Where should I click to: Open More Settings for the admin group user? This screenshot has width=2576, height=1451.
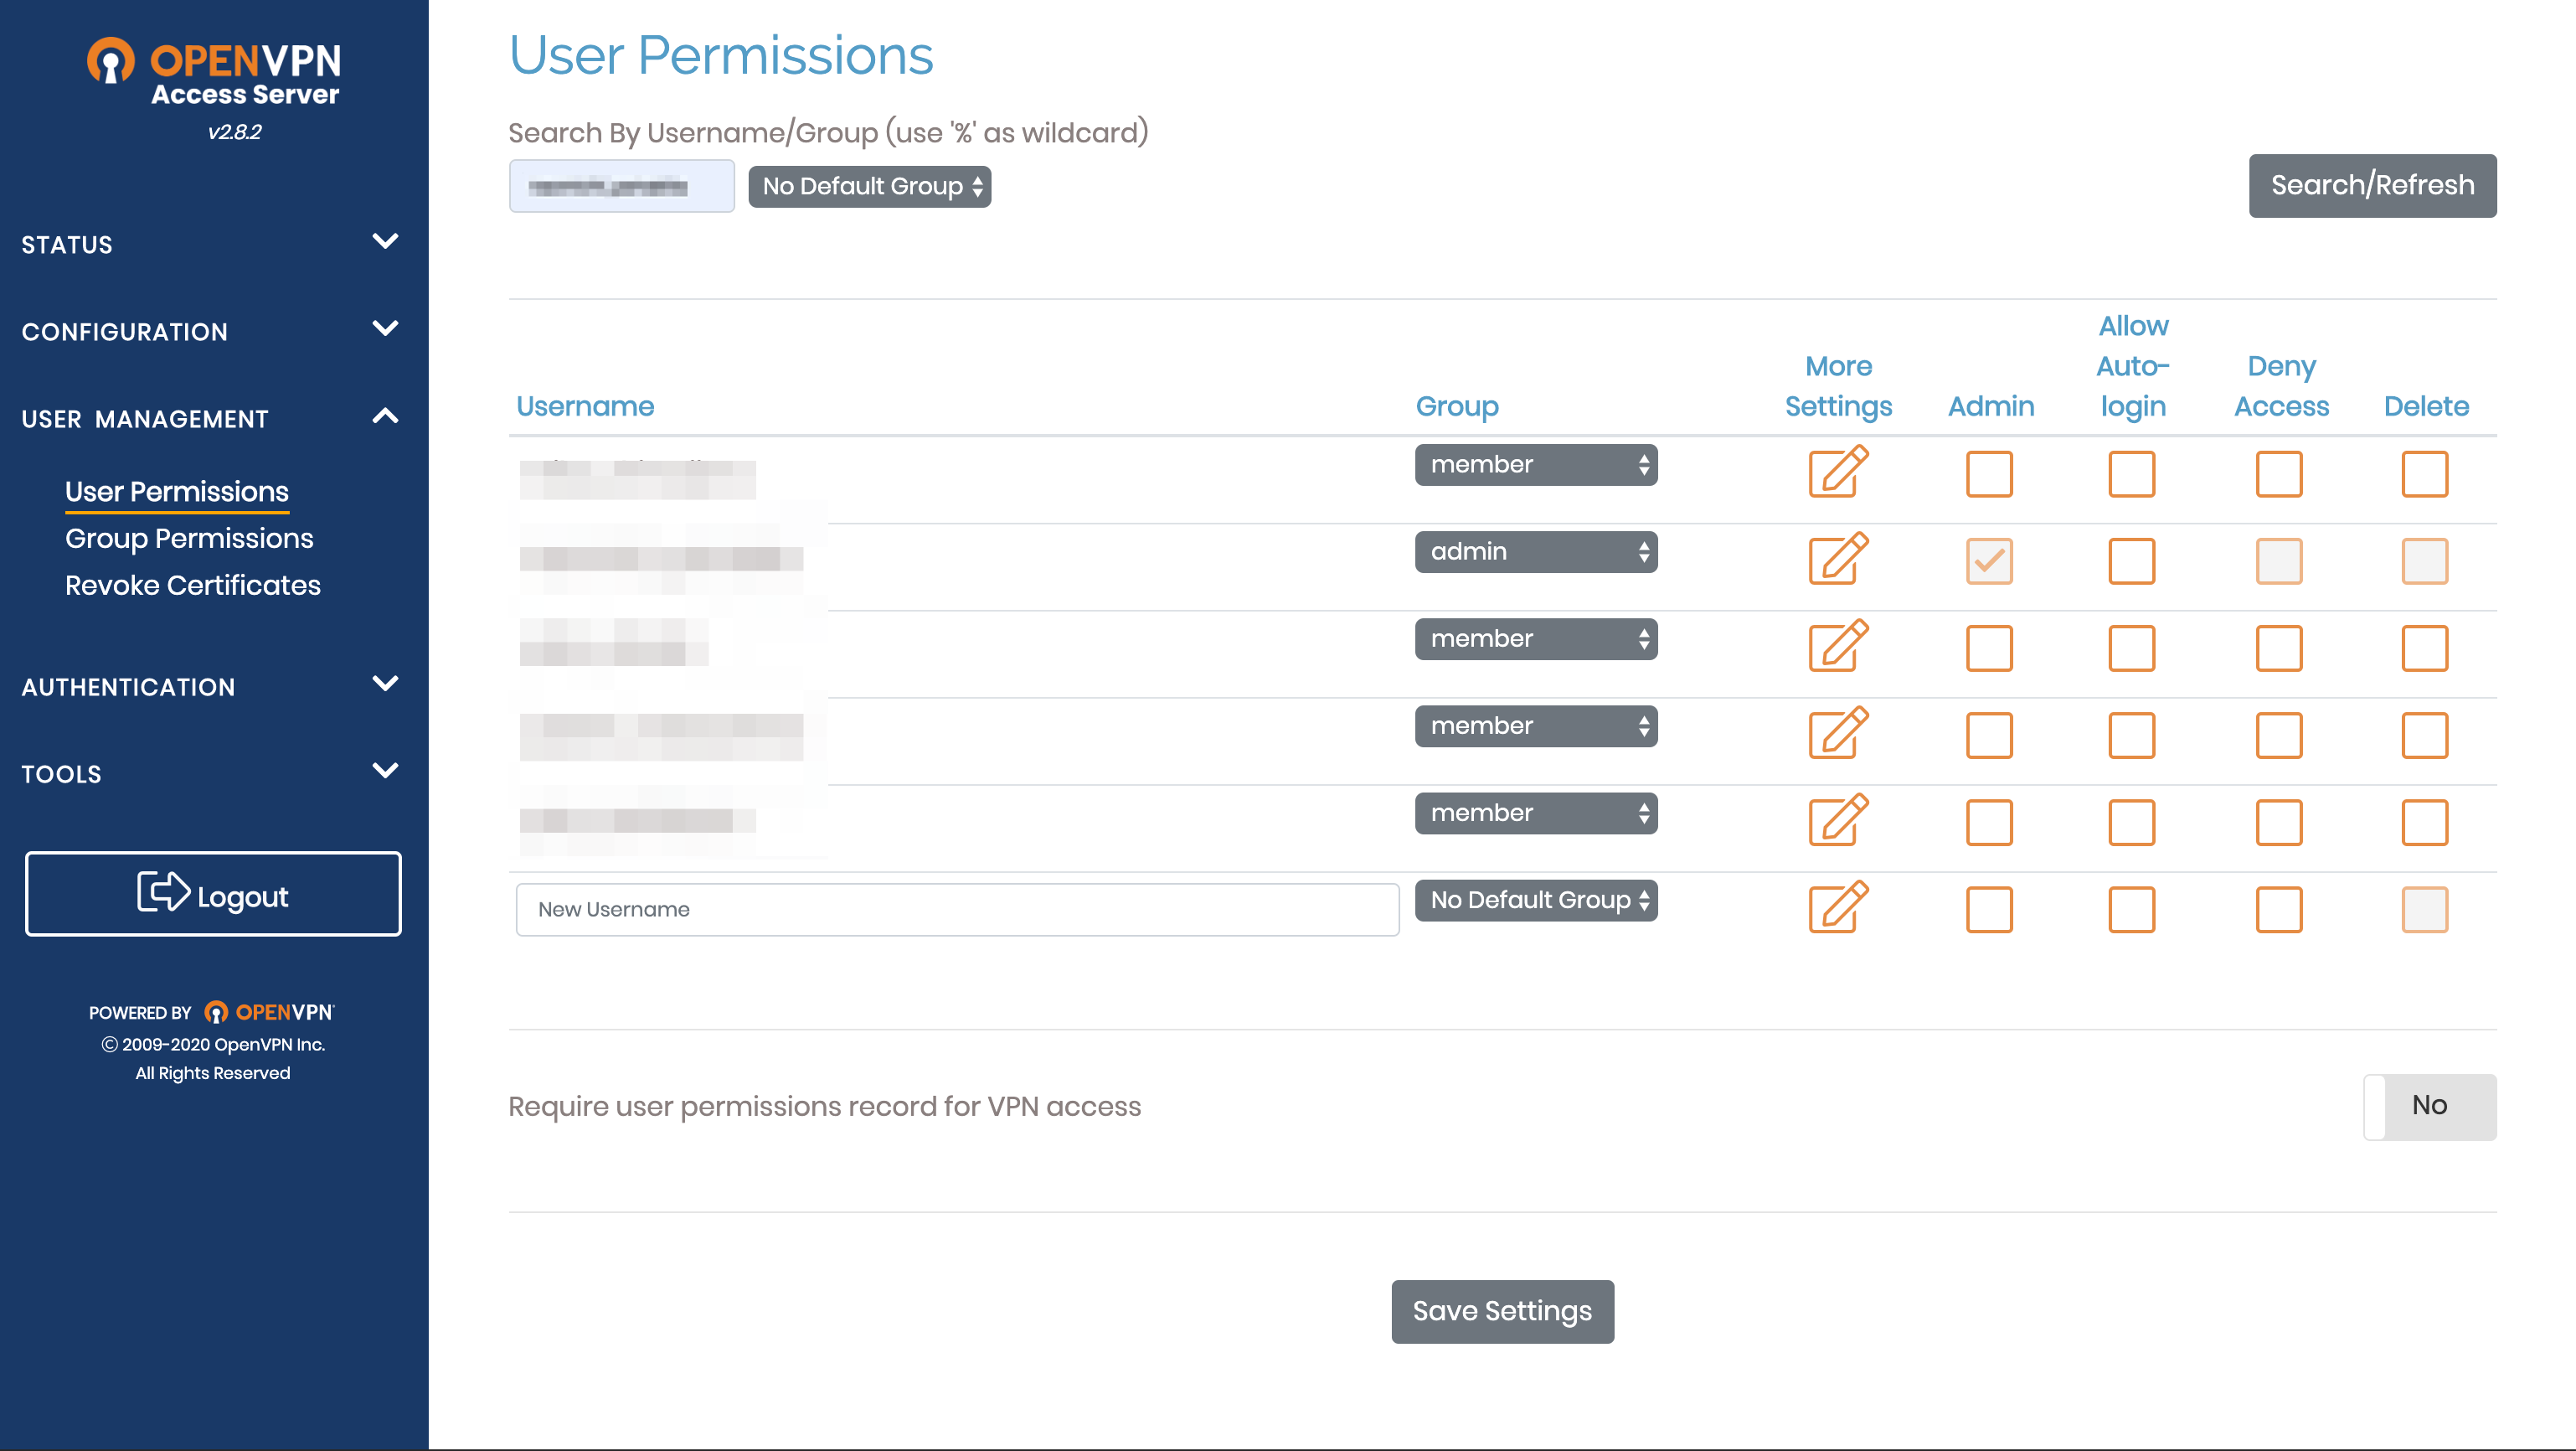pyautogui.click(x=1838, y=560)
